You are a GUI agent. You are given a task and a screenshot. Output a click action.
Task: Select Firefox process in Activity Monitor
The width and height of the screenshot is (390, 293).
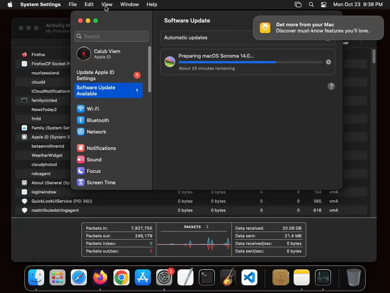pyautogui.click(x=38, y=55)
